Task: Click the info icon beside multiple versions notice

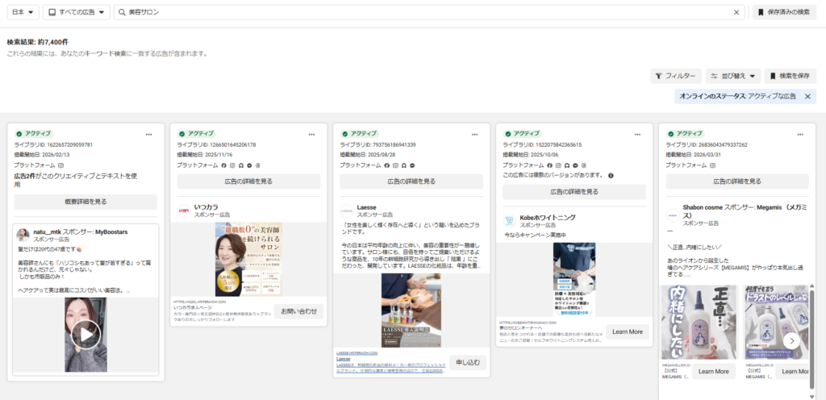Action: click(611, 175)
